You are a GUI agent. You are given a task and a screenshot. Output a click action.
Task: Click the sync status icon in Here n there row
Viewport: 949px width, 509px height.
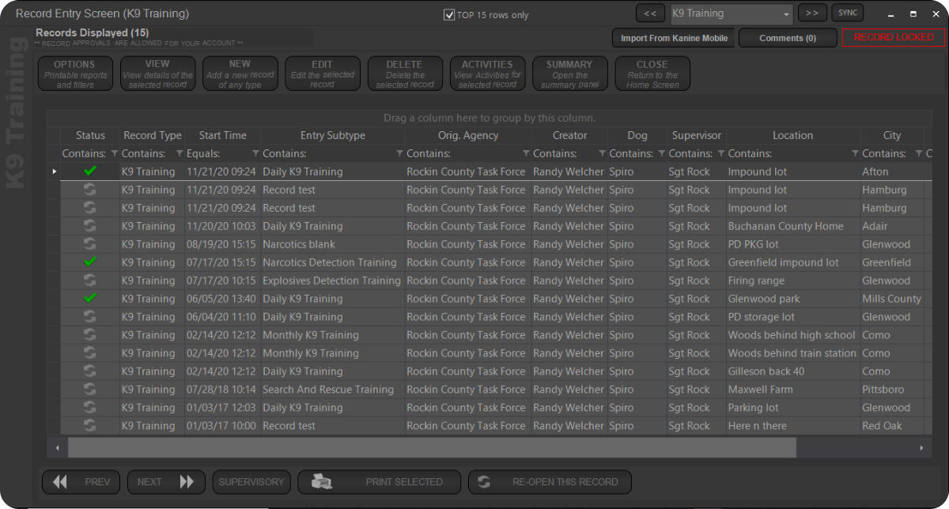click(x=90, y=426)
